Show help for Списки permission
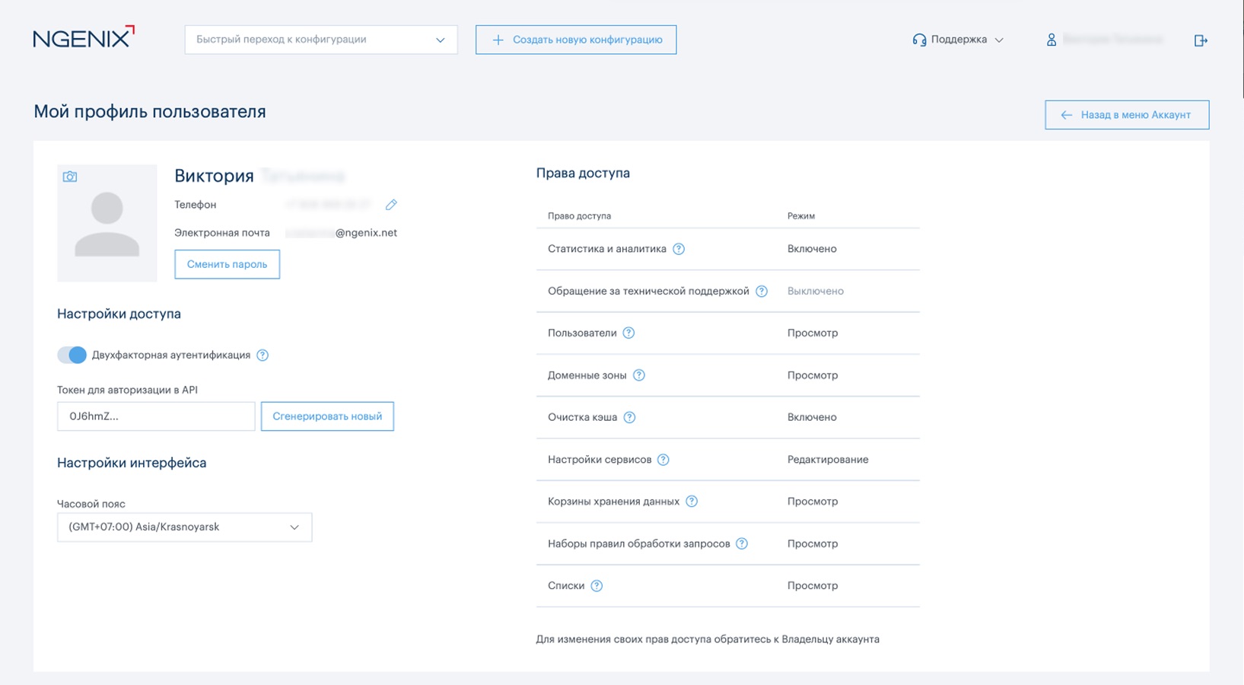This screenshot has height=685, width=1244. pyautogui.click(x=597, y=586)
